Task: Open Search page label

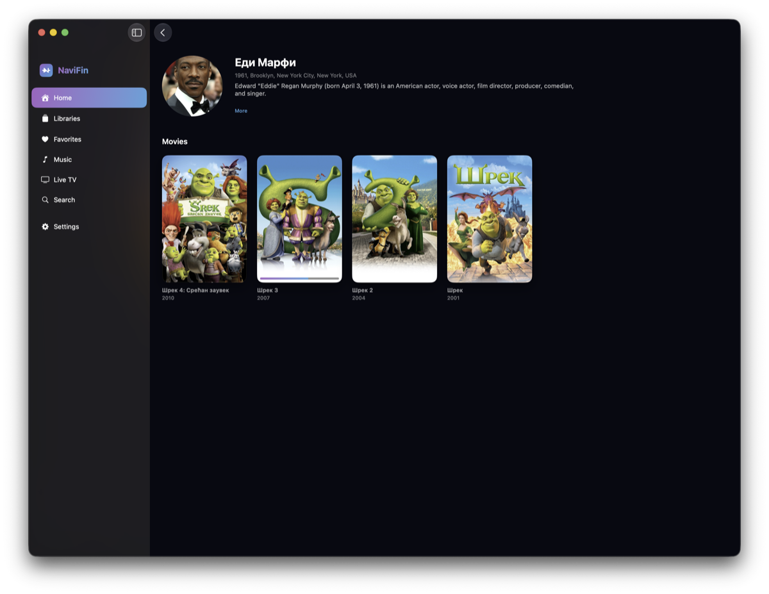Action: pos(64,200)
